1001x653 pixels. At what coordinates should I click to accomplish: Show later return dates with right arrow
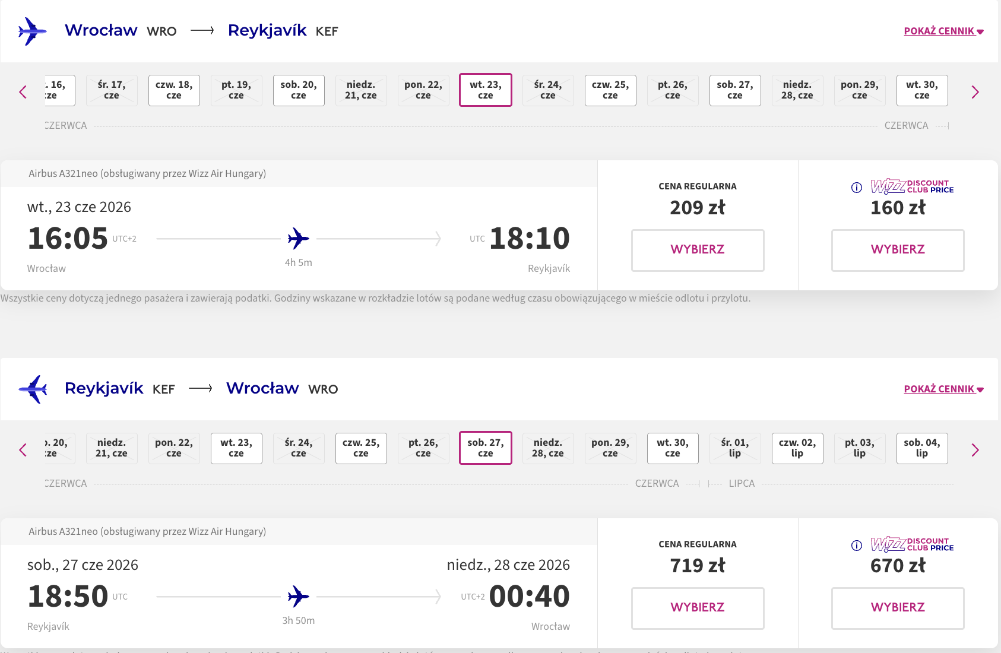coord(975,450)
